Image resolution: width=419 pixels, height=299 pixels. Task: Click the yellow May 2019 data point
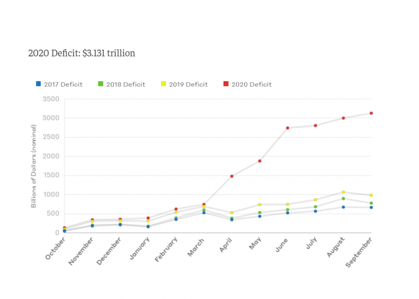coord(260,204)
